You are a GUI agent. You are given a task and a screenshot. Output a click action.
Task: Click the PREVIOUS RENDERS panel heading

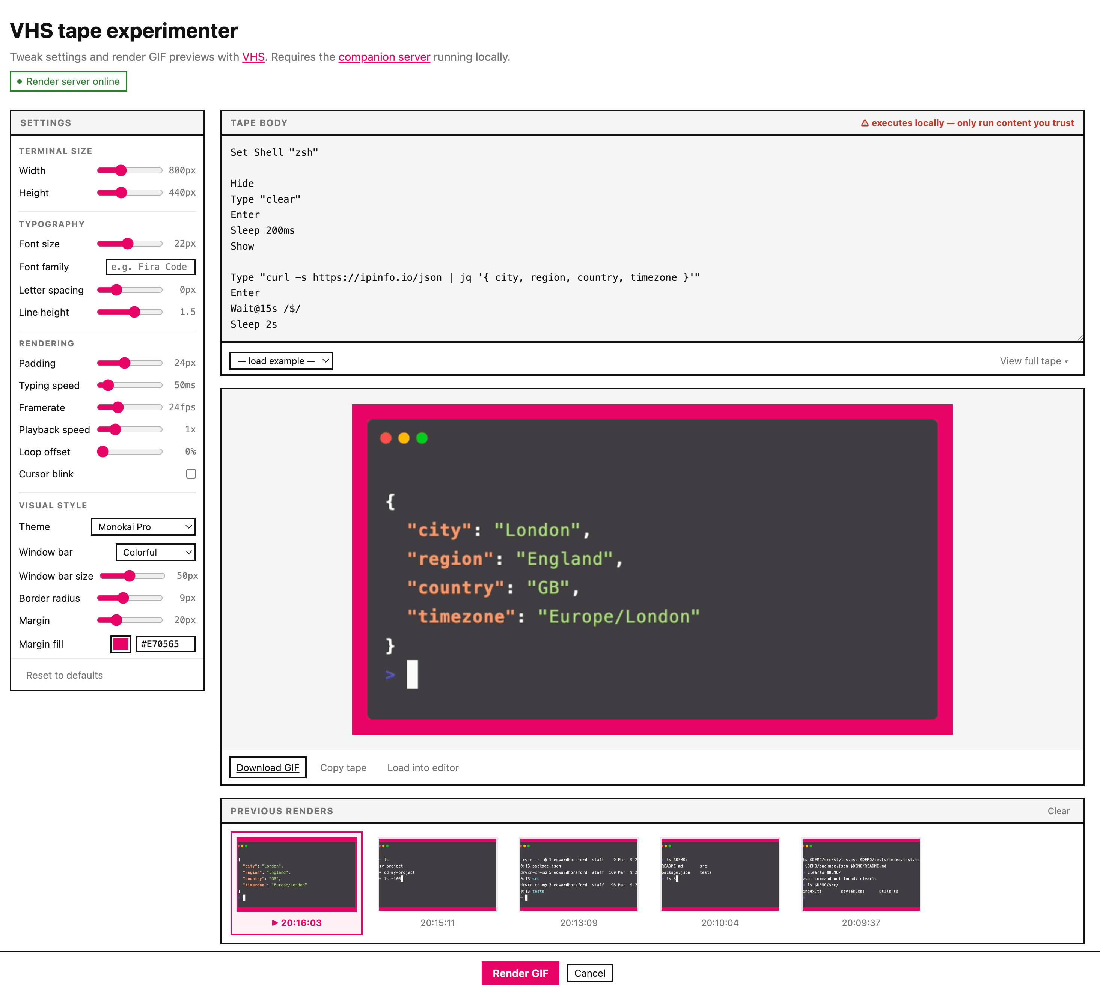point(282,811)
